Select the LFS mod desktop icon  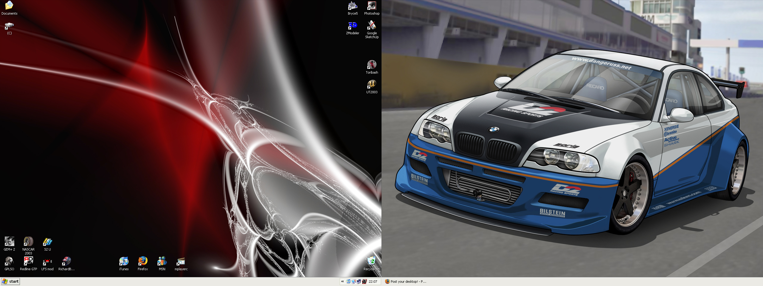[47, 264]
